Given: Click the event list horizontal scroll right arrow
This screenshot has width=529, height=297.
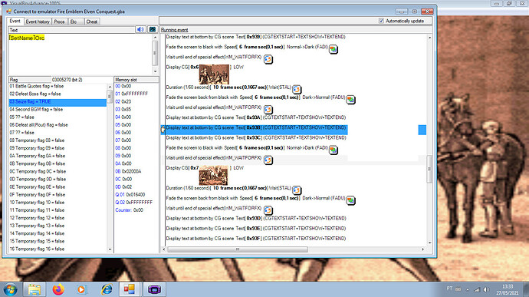Looking at the screenshot, I should point(422,249).
